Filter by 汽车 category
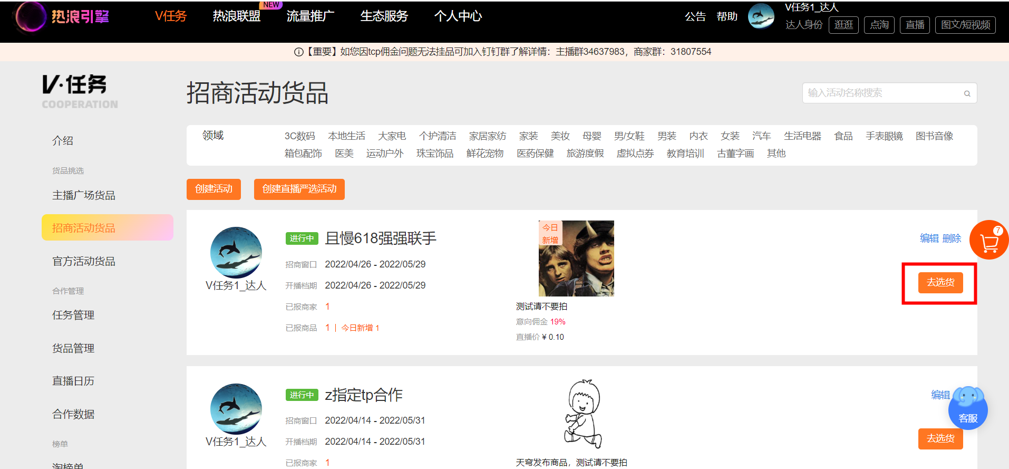The width and height of the screenshot is (1009, 469). click(x=762, y=136)
